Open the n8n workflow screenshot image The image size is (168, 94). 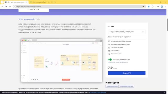[61, 60]
